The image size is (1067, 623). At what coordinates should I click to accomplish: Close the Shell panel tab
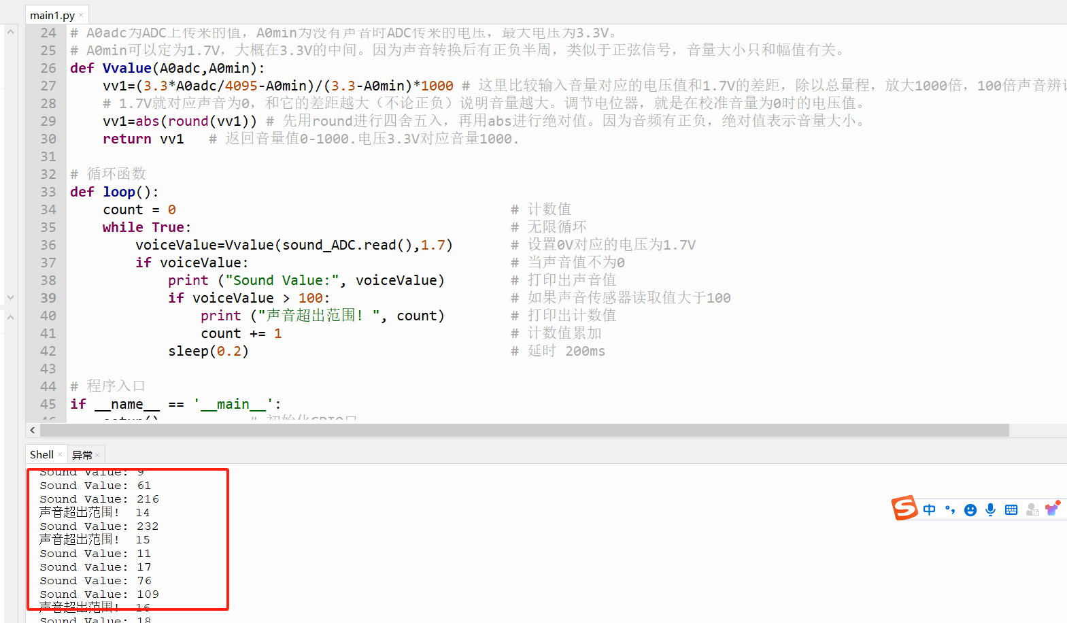[60, 455]
